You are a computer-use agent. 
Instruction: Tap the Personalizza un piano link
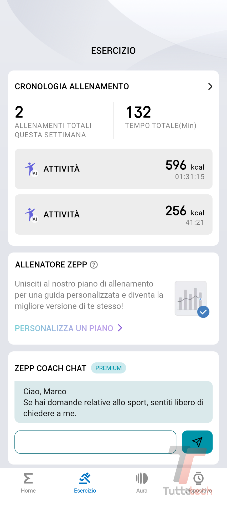[64, 328]
